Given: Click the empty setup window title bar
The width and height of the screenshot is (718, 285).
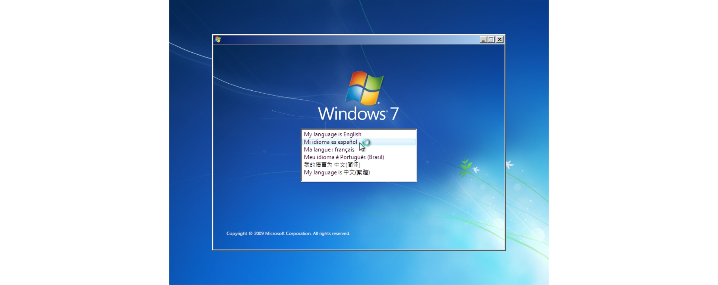Looking at the screenshot, I should pos(348,40).
